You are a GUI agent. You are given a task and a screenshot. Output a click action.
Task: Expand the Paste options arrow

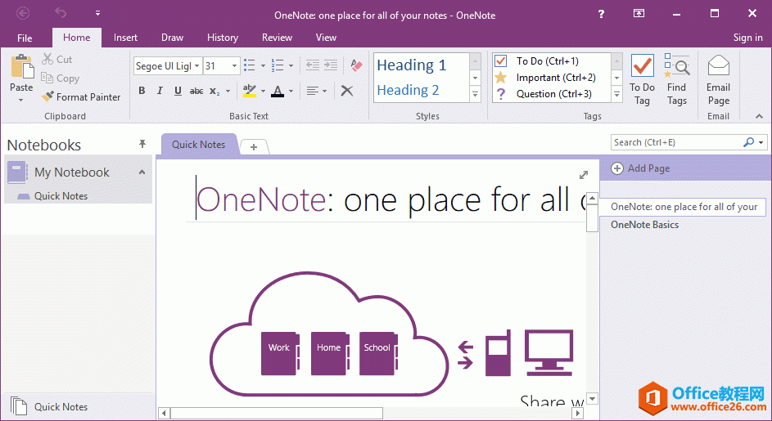coord(21,100)
